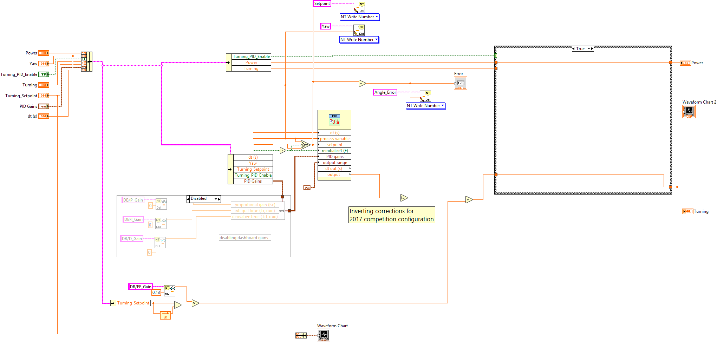717x342 pixels.
Task: Click the NT Write Number VI under Yaw
Action: pyautogui.click(x=359, y=30)
